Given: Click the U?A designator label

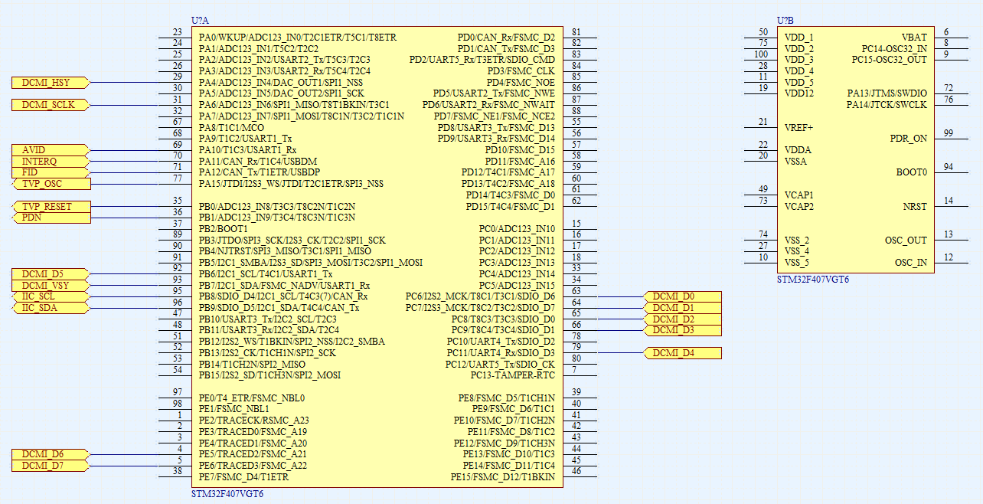Looking at the screenshot, I should 199,21.
